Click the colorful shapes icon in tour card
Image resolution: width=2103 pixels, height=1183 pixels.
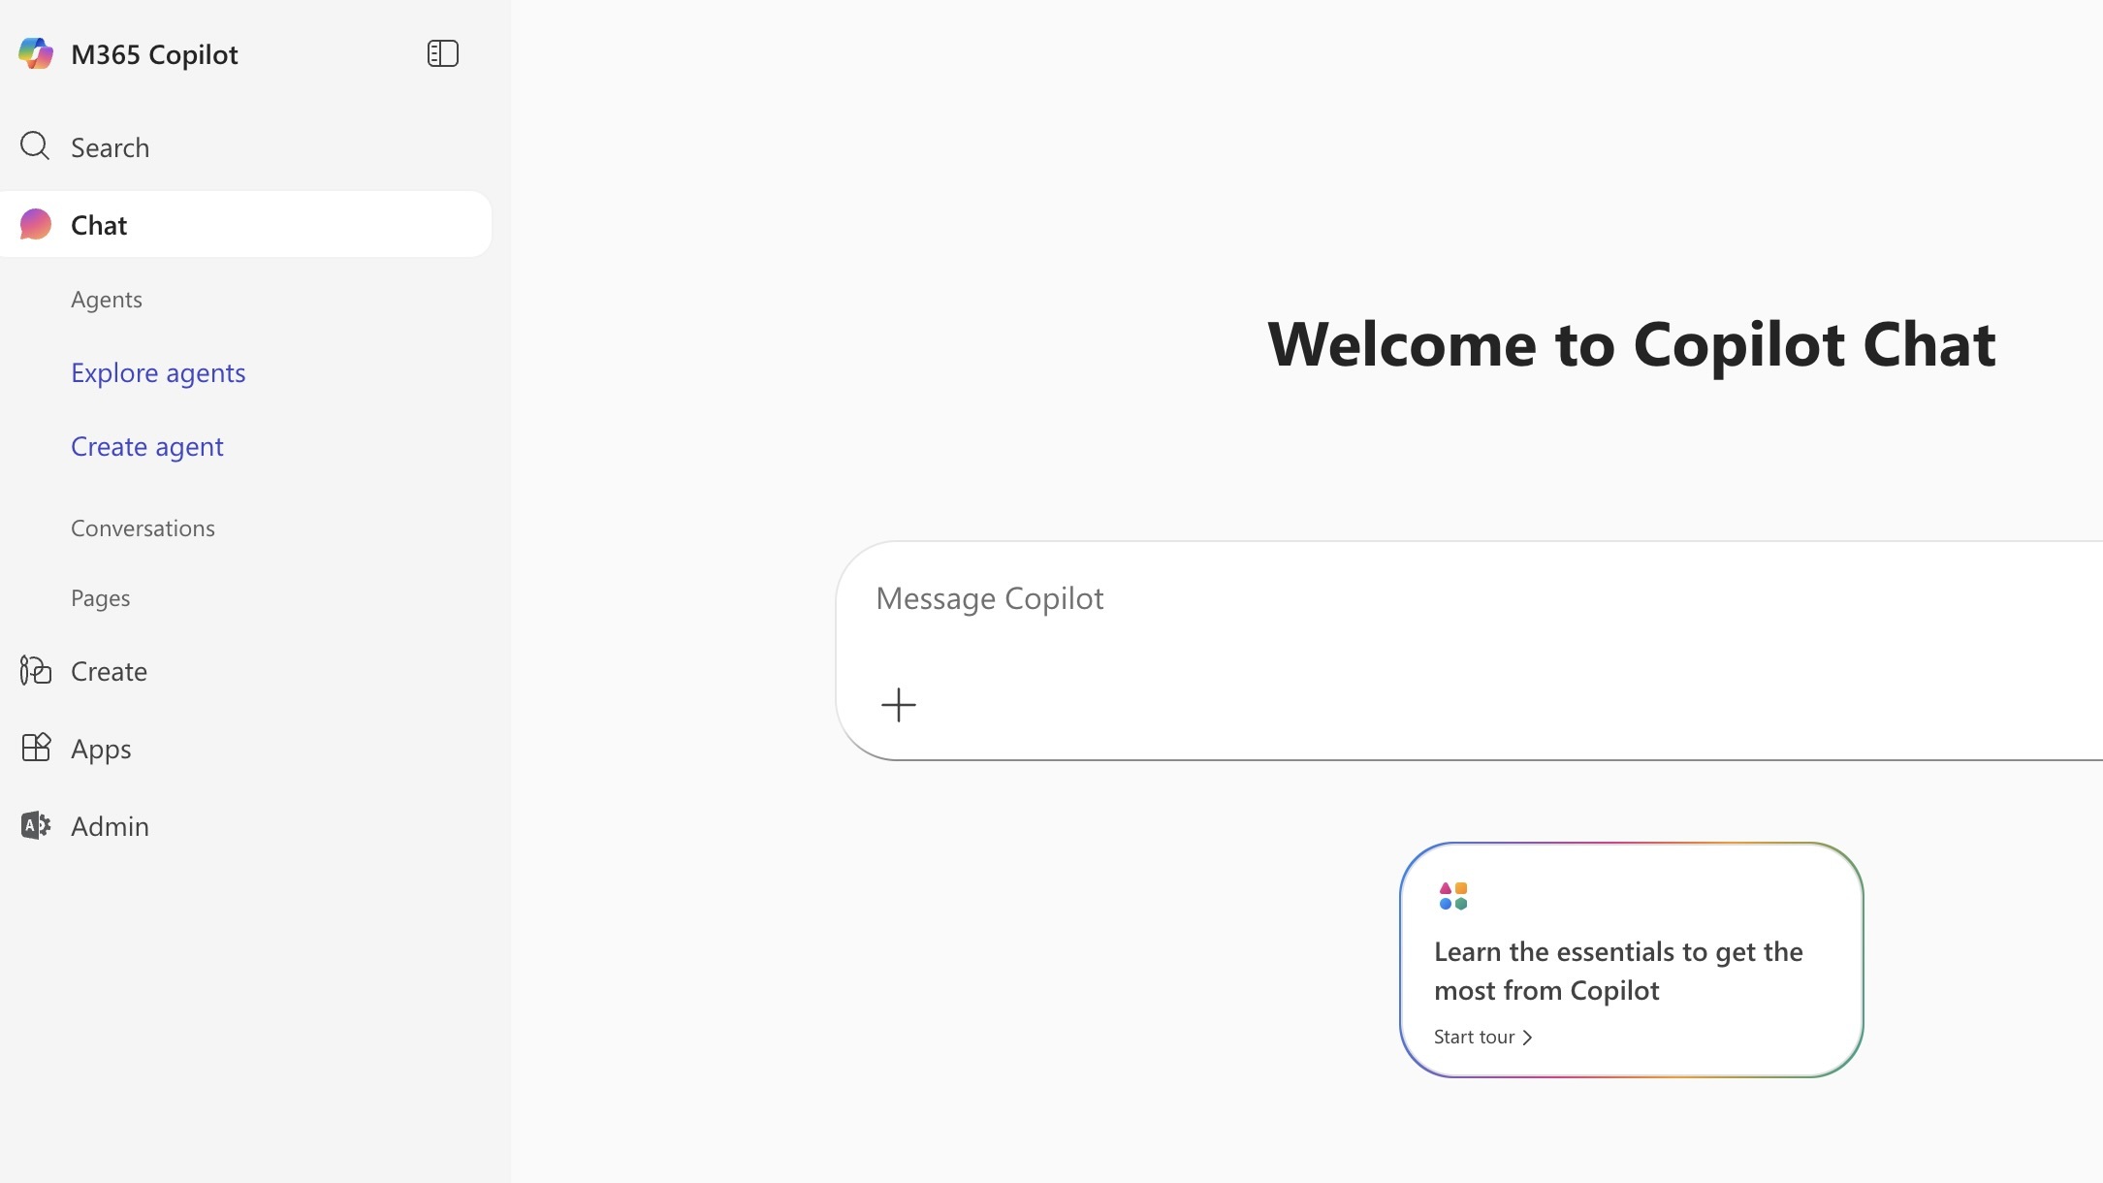pyautogui.click(x=1452, y=896)
